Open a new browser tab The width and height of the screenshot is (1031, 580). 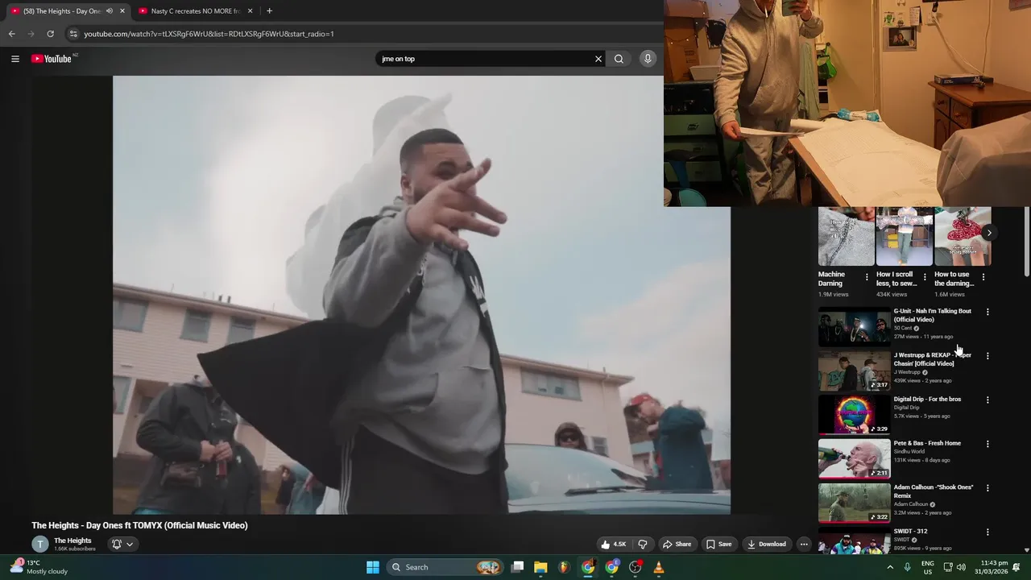click(269, 11)
